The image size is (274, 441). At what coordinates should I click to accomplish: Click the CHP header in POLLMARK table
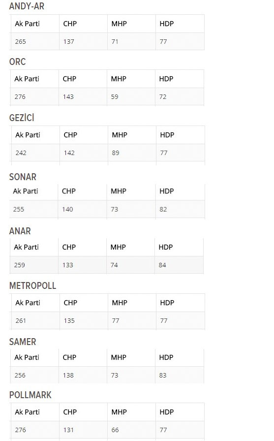(70, 412)
